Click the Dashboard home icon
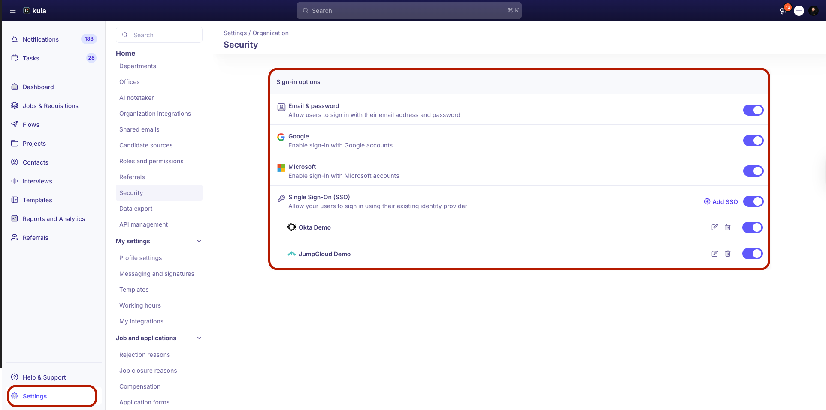The image size is (826, 410). click(x=15, y=87)
